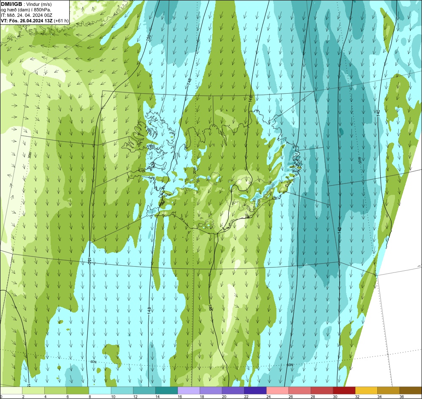Click the '10W' longitude label
Screen dimensions: 422x399
[x=360, y=161]
